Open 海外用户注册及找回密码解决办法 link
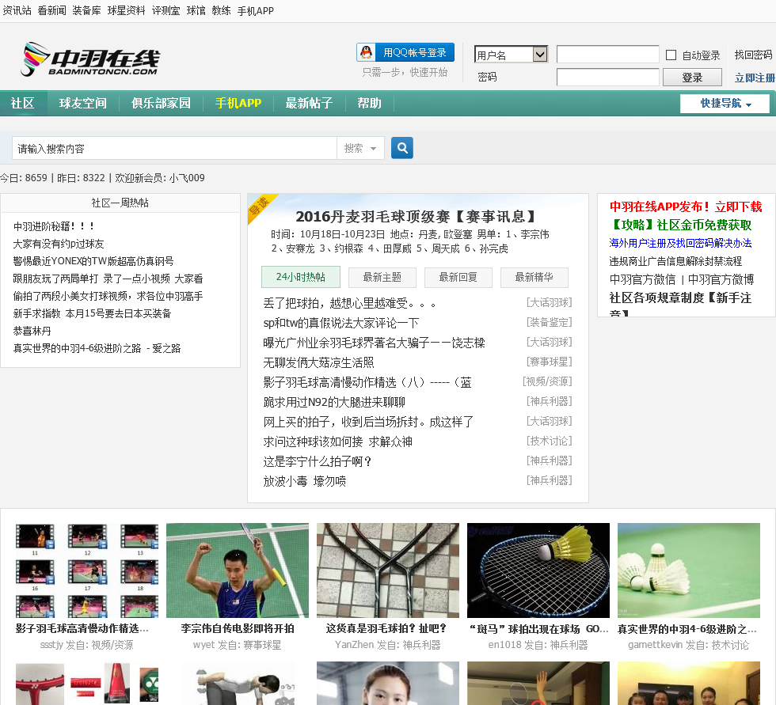This screenshot has height=705, width=776. tap(680, 243)
